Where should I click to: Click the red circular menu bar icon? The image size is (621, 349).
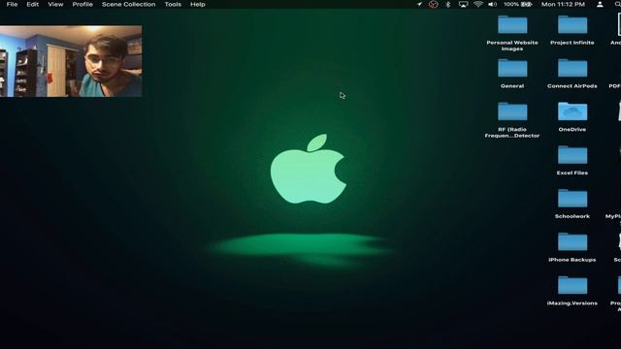point(434,4)
